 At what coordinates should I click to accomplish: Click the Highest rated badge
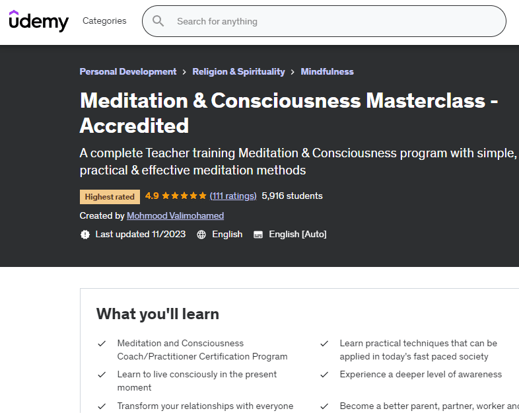110,197
